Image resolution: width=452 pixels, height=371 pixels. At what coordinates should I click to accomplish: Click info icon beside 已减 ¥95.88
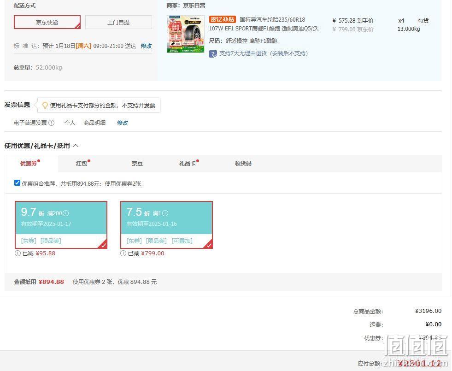[x=18, y=253]
